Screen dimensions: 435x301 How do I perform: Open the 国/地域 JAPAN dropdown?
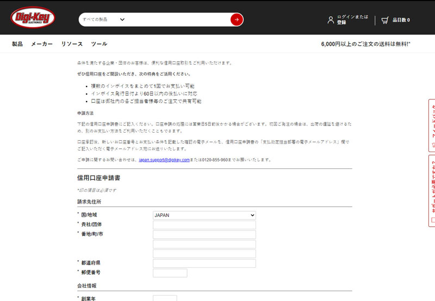(204, 215)
